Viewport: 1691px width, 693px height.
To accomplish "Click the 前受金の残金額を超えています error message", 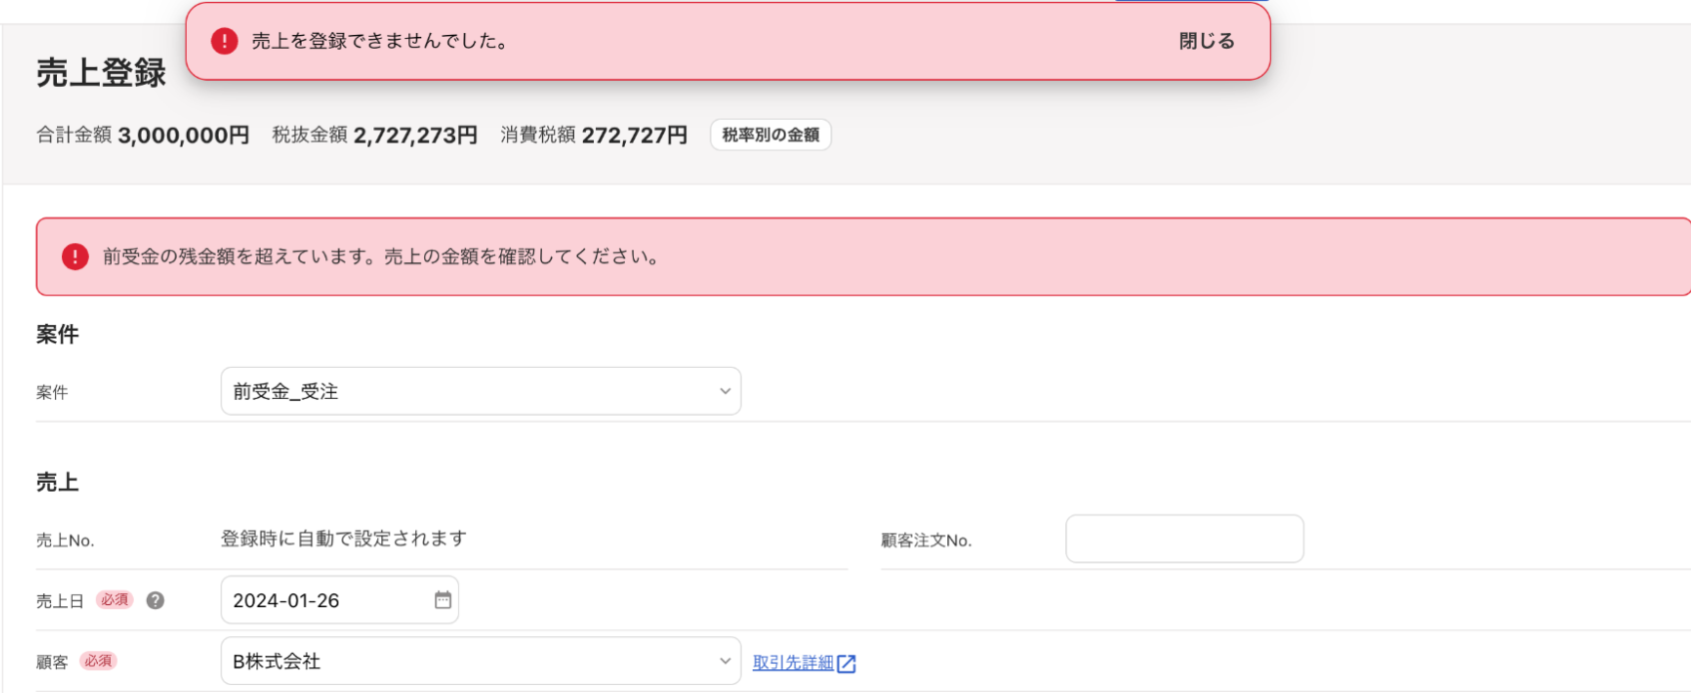I will (382, 256).
